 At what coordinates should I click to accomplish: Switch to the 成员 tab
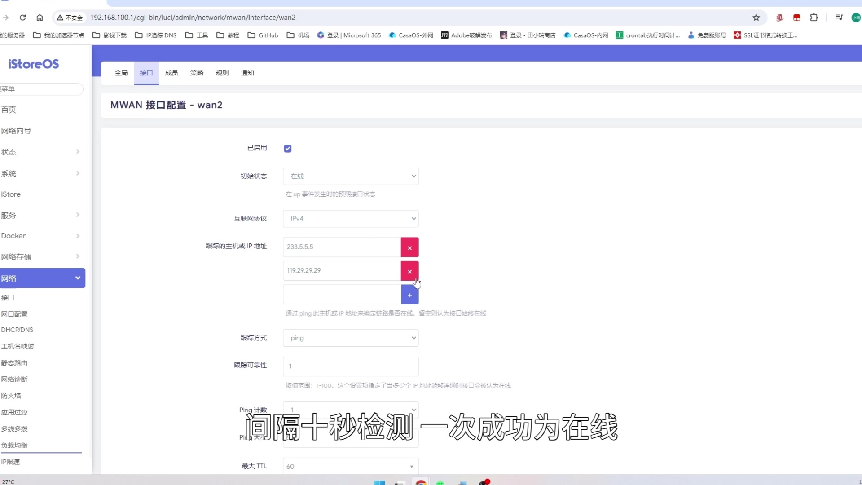point(171,72)
